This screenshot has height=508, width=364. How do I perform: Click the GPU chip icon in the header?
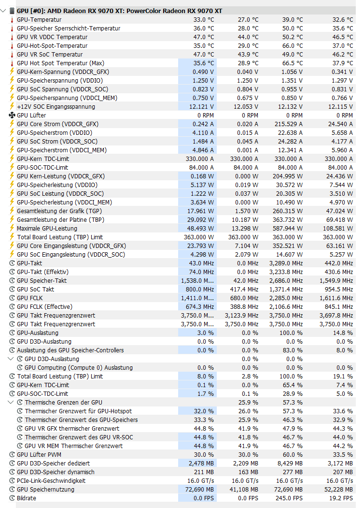(12, 11)
